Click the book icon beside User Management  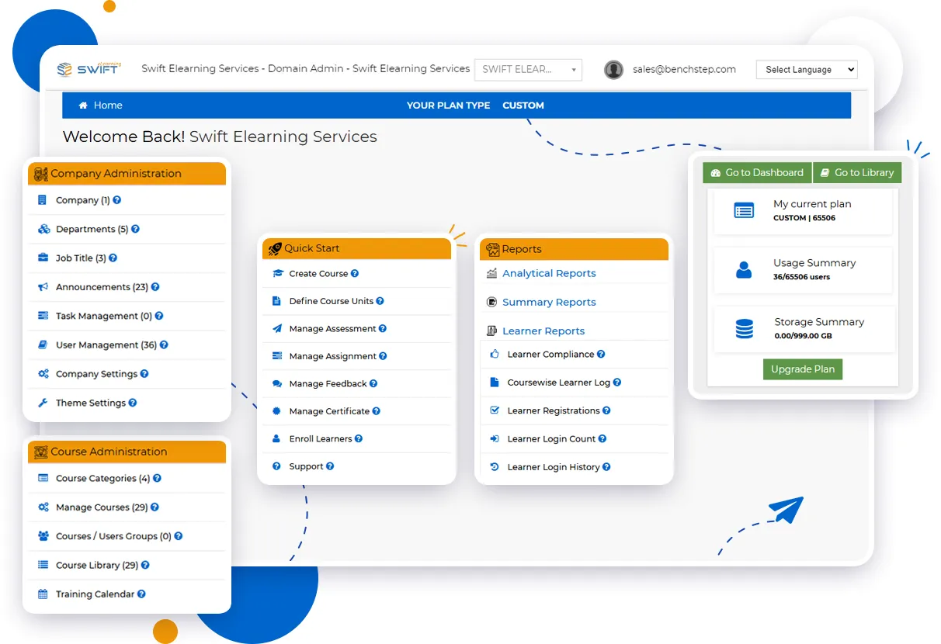(x=43, y=345)
